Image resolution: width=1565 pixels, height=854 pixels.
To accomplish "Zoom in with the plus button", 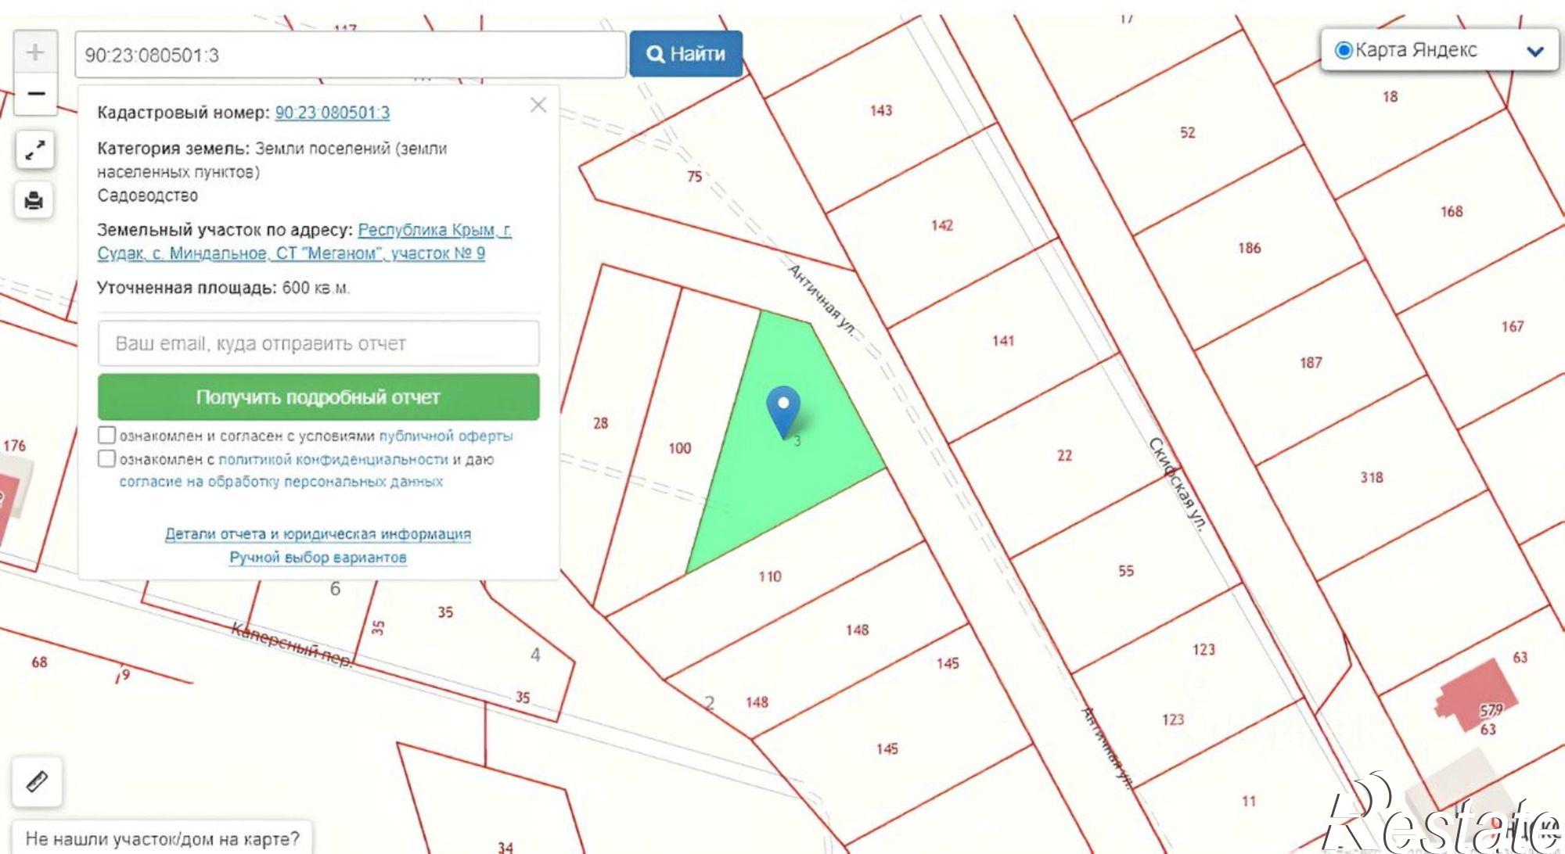I will click(35, 52).
